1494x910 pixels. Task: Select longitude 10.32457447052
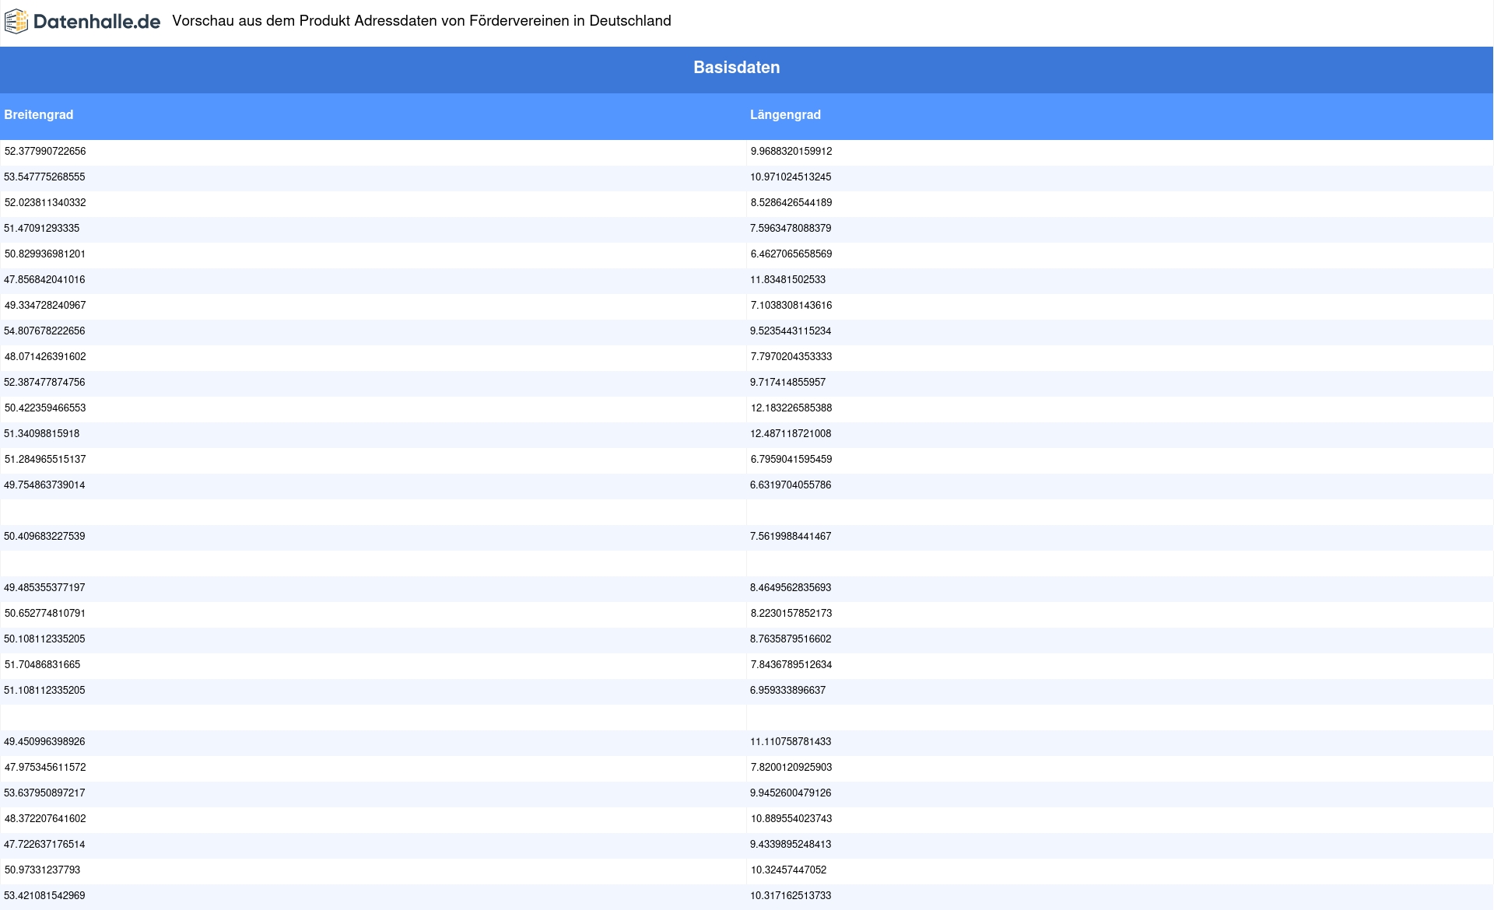[788, 870]
